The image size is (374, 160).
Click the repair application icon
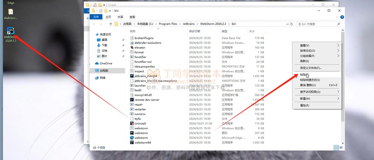click(x=132, y=105)
